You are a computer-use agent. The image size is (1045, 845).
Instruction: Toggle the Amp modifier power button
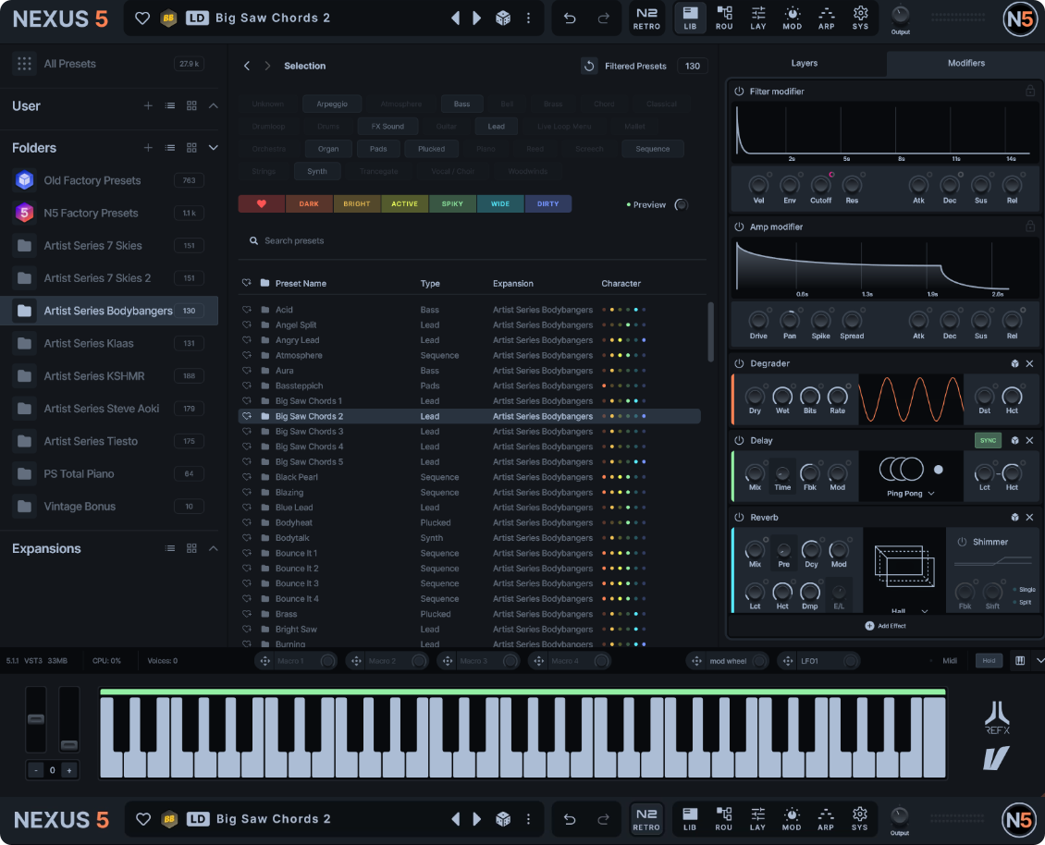pos(739,227)
